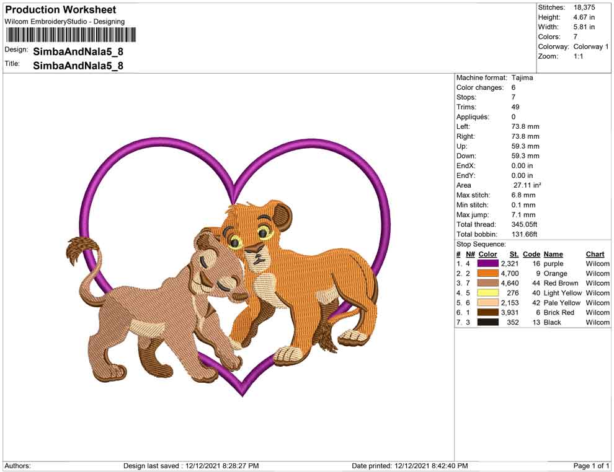Click the Brick Red color swatch
Image resolution: width=614 pixels, height=472 pixels.
(487, 312)
